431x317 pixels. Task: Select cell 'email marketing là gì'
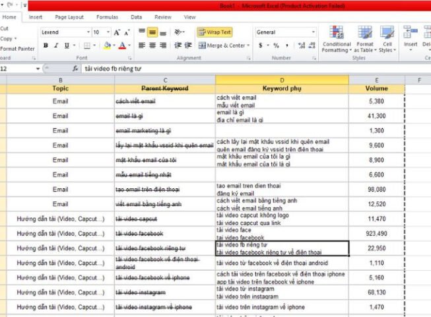click(x=165, y=131)
